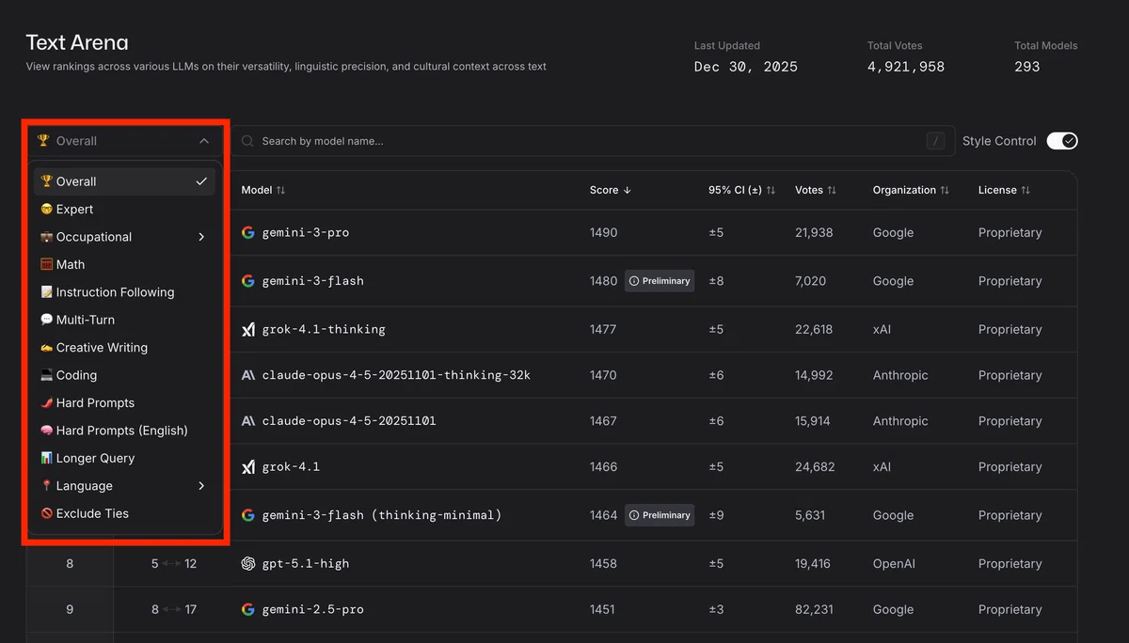1129x643 pixels.
Task: Click the Dec 30, 2025 date
Action: (x=746, y=67)
